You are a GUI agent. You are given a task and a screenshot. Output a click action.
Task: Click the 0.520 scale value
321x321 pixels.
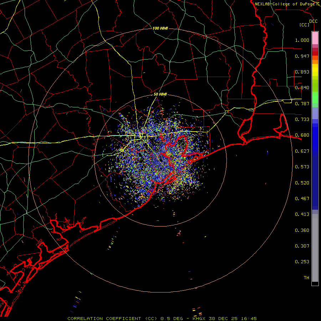pos(302,183)
